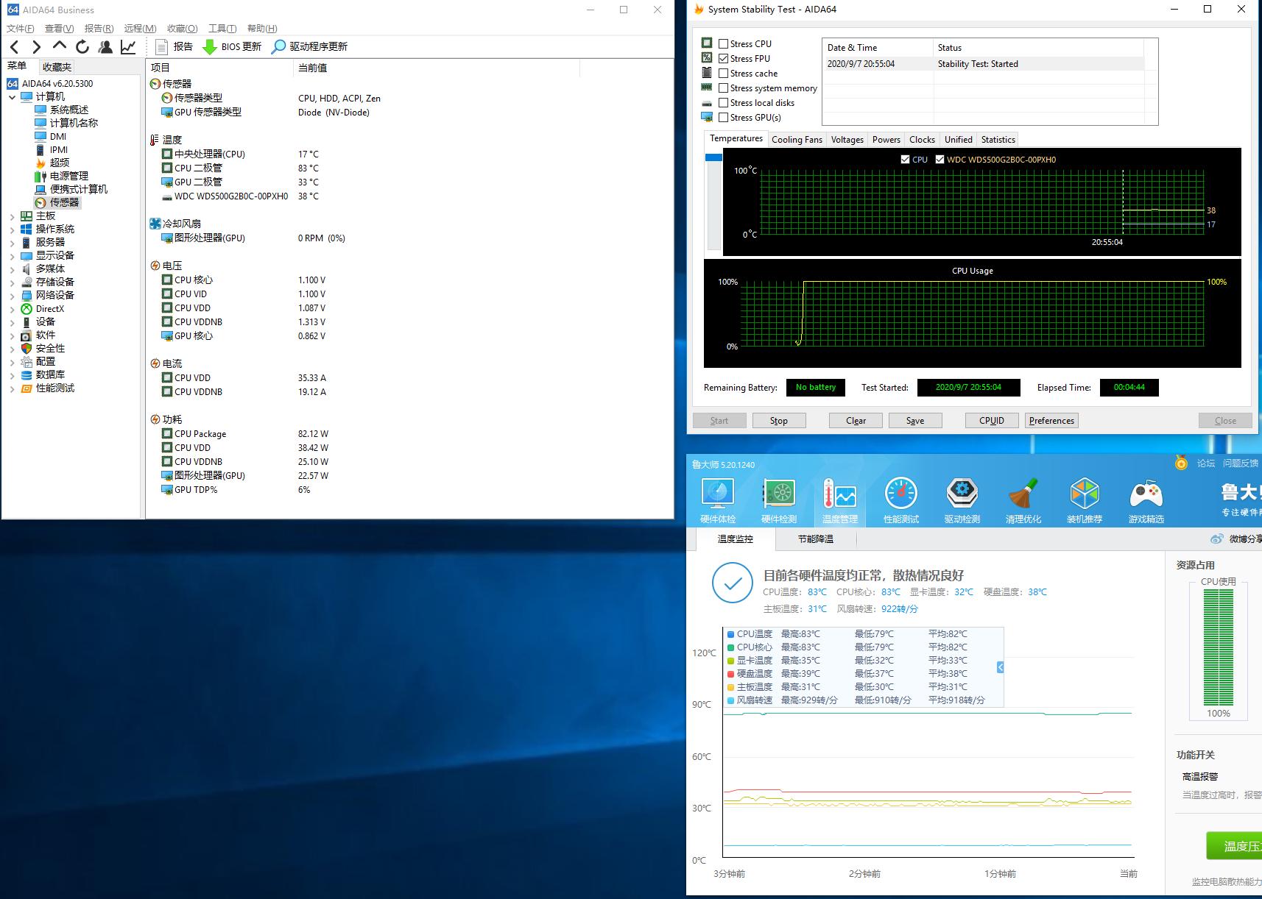Expand the 主板 tree node
Image resolution: width=1262 pixels, height=899 pixels.
coord(12,216)
